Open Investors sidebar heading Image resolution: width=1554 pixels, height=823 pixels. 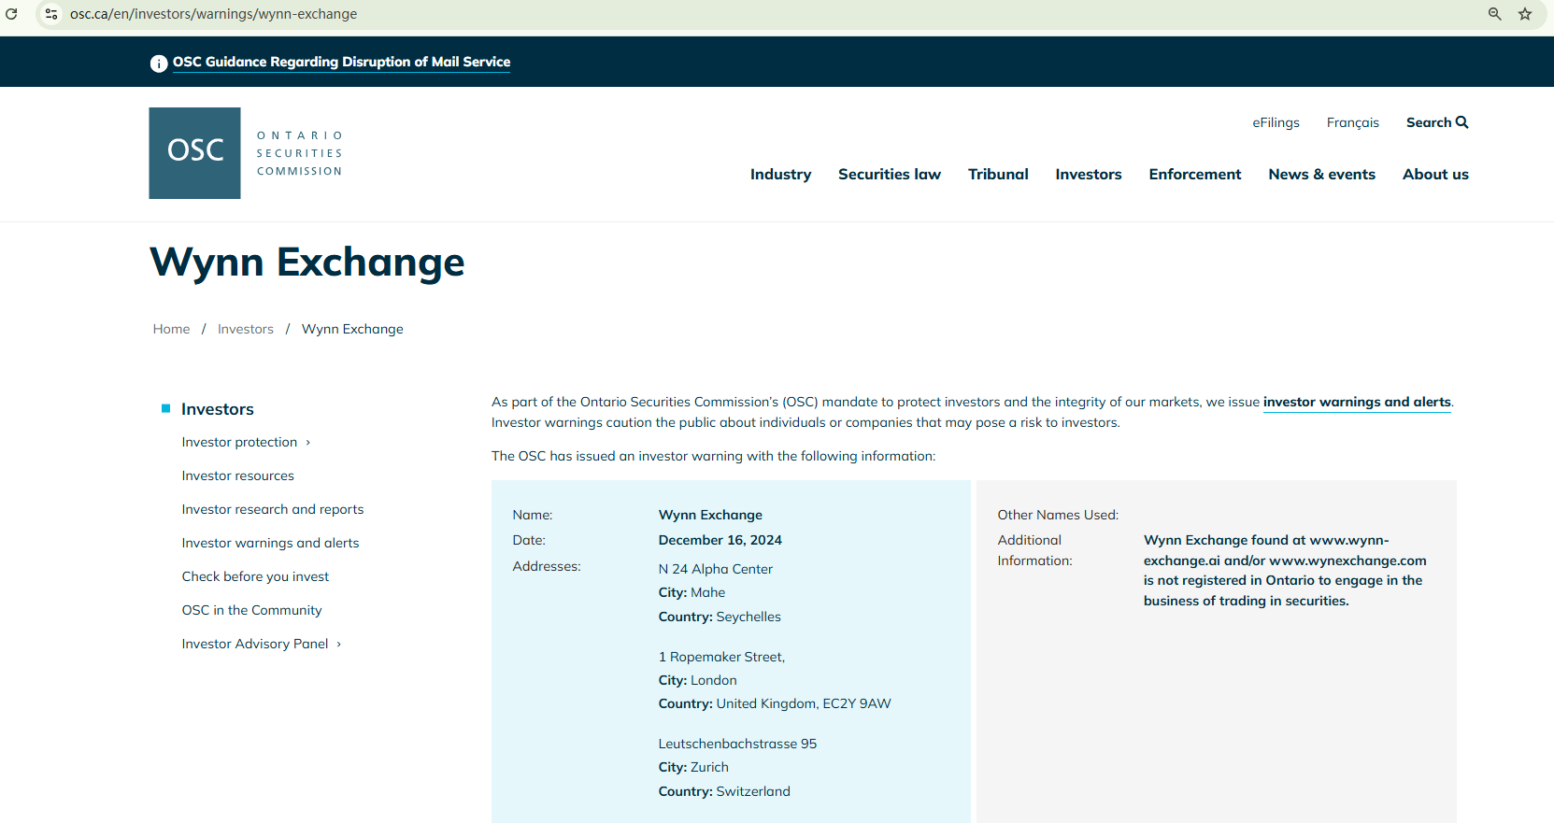pos(217,409)
